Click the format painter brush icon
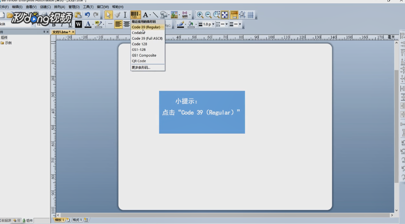 tap(117, 15)
